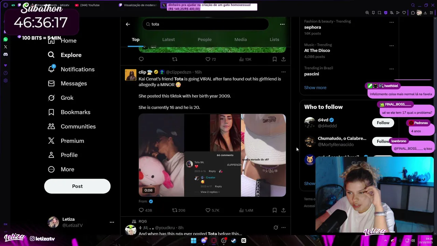This screenshot has height=246, width=437.
Task: Bookmark the post with 13K views
Action: [x=274, y=59]
